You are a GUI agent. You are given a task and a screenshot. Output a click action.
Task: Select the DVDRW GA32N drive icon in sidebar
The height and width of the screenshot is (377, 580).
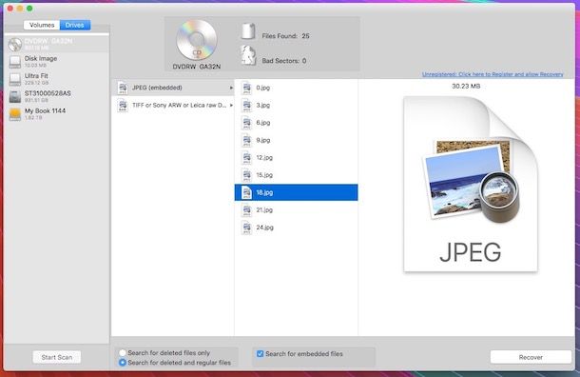pyautogui.click(x=15, y=45)
